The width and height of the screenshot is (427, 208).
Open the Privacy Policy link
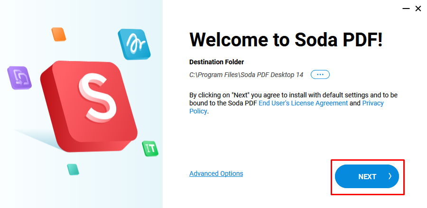tap(373, 103)
